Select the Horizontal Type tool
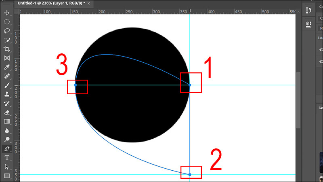The height and width of the screenshot is (182, 323). point(7,158)
